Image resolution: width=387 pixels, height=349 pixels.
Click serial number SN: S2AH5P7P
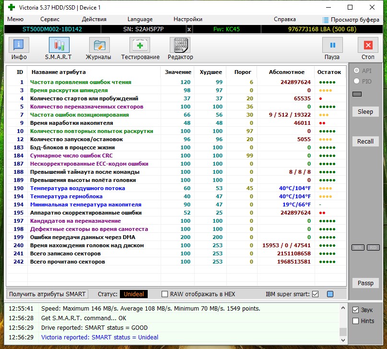pos(143,29)
